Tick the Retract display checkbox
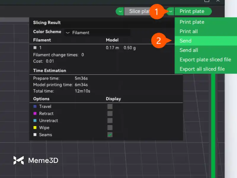This screenshot has width=237, height=178. tap(110, 114)
